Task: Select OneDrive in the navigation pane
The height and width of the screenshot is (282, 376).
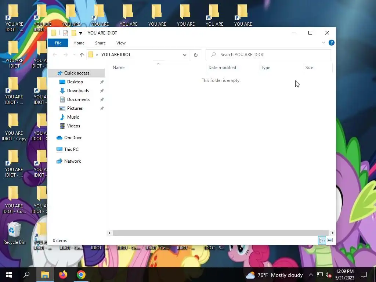Action: 73,138
